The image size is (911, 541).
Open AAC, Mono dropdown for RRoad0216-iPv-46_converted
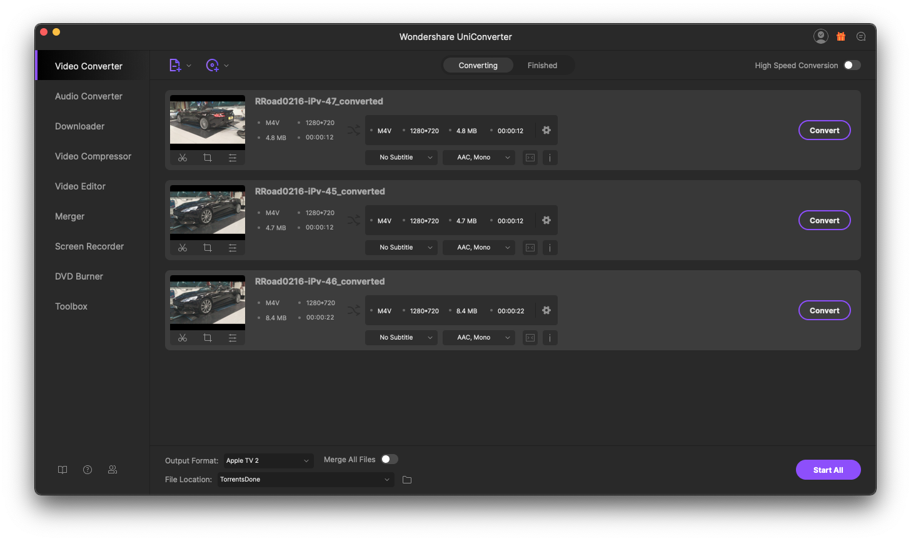pyautogui.click(x=479, y=338)
